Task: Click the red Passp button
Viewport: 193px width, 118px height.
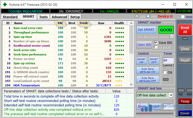Action: coord(185,101)
